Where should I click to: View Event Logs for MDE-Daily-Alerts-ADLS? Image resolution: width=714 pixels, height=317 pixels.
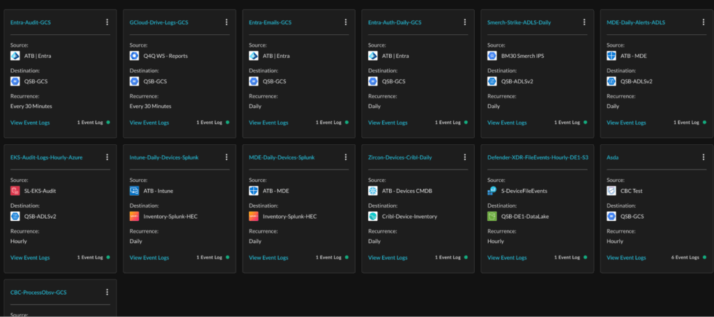click(x=626, y=123)
